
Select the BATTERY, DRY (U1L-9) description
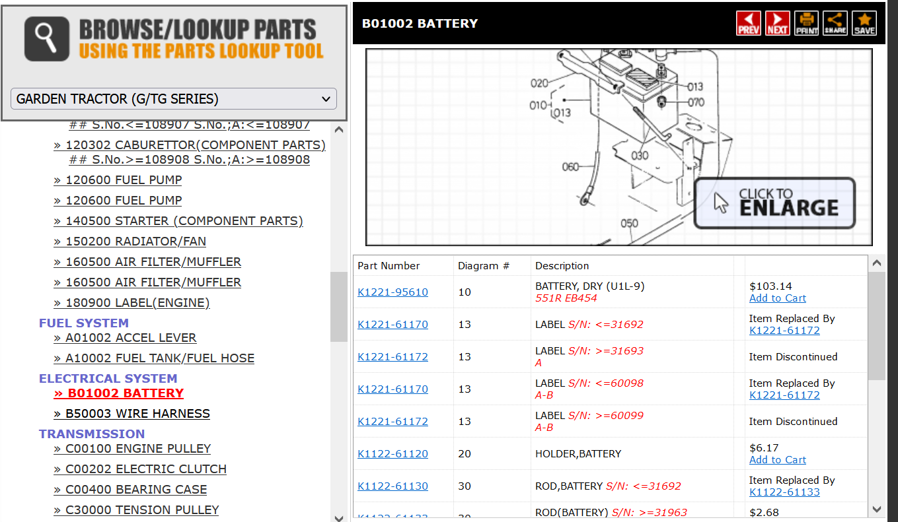(x=589, y=286)
